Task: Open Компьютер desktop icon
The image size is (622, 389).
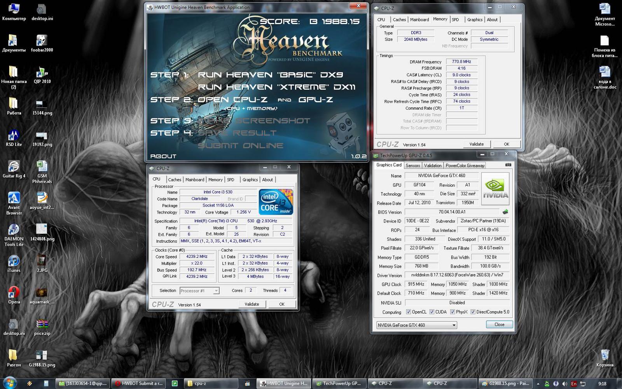Action: click(x=14, y=11)
